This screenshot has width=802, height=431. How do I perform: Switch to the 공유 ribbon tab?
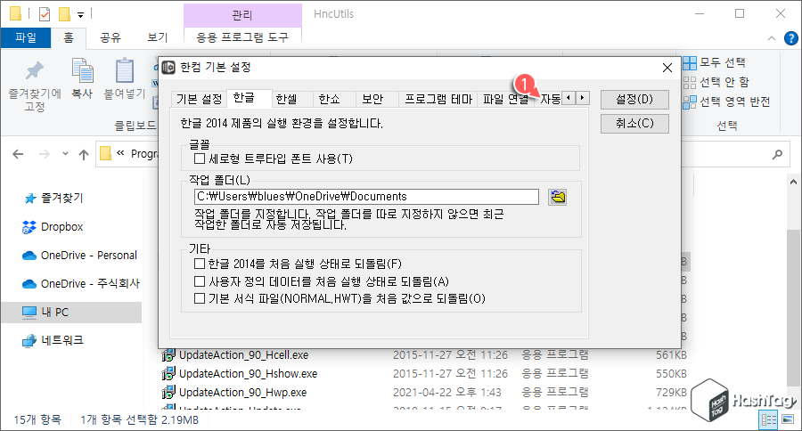[x=110, y=37]
